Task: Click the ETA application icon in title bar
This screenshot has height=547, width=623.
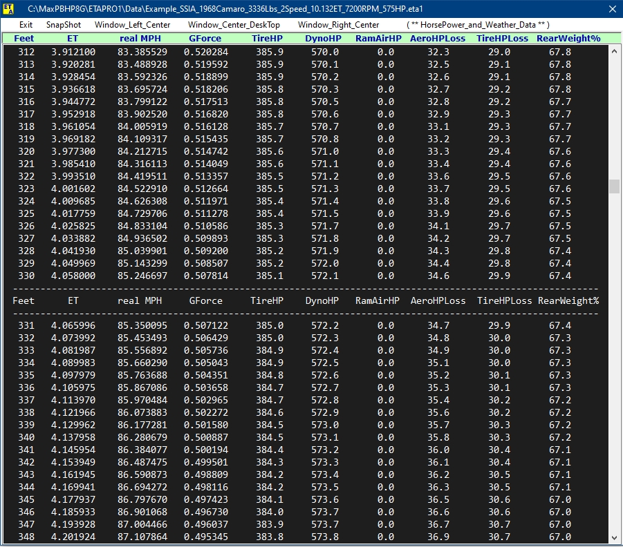Action: coord(8,9)
